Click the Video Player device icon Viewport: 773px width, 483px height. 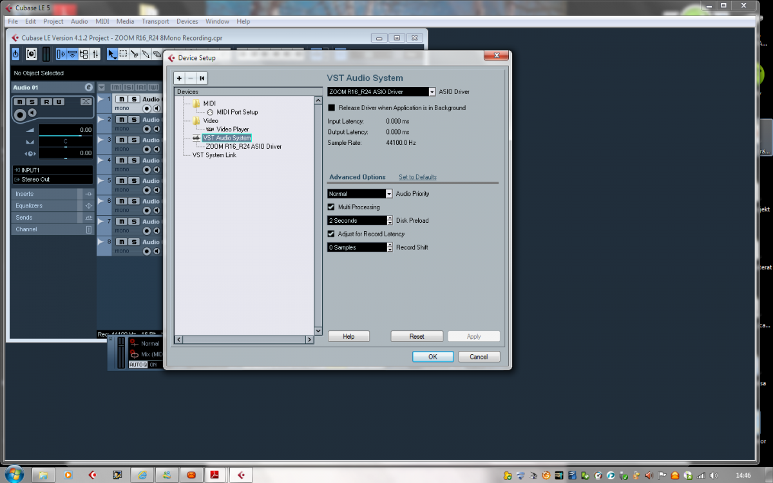pos(210,129)
